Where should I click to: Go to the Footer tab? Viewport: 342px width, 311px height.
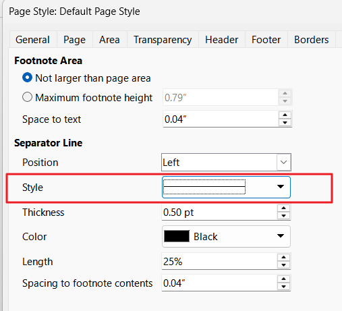point(266,40)
